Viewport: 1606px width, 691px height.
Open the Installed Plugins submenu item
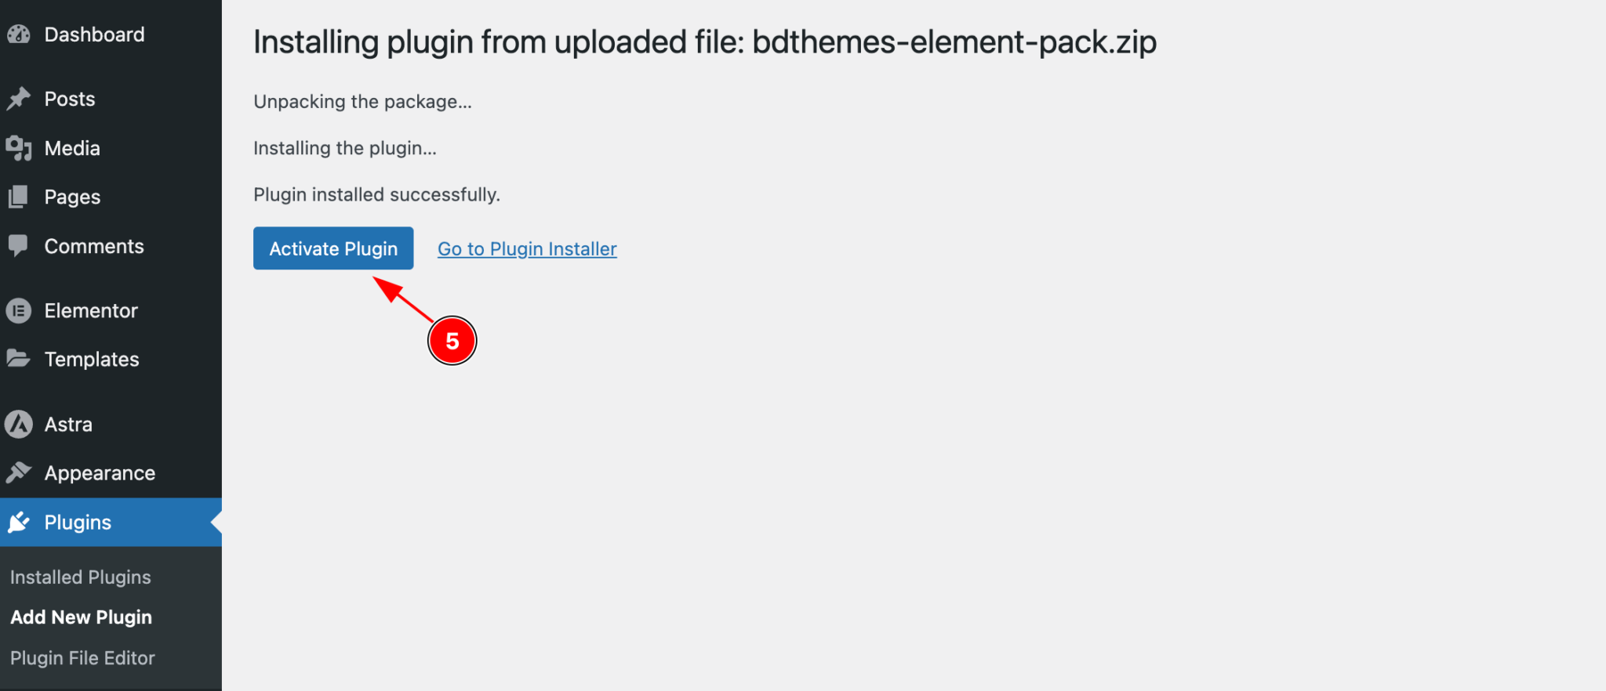(81, 577)
